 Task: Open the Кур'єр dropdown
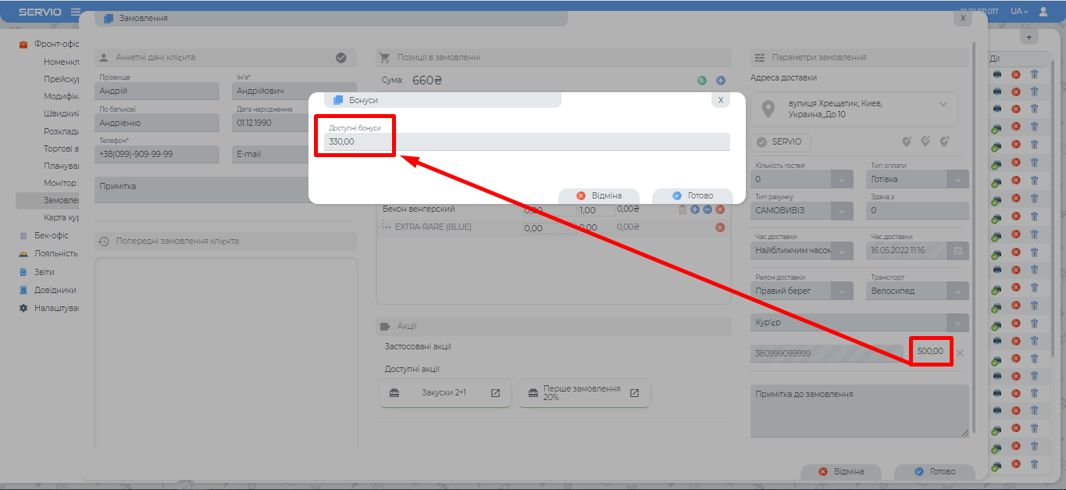click(x=957, y=323)
